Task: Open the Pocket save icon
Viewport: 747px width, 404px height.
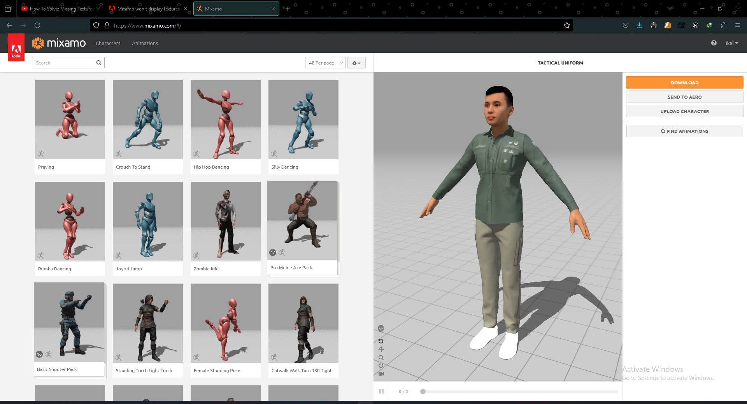Action: coord(626,25)
